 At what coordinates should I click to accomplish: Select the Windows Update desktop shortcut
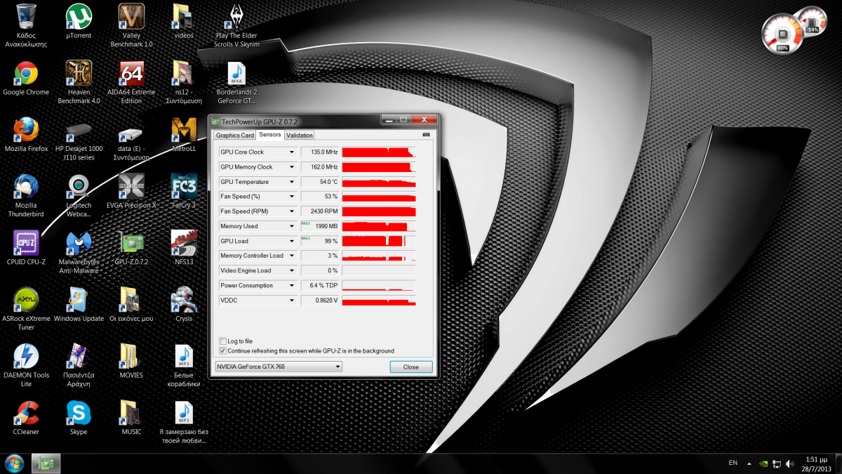coord(79,305)
